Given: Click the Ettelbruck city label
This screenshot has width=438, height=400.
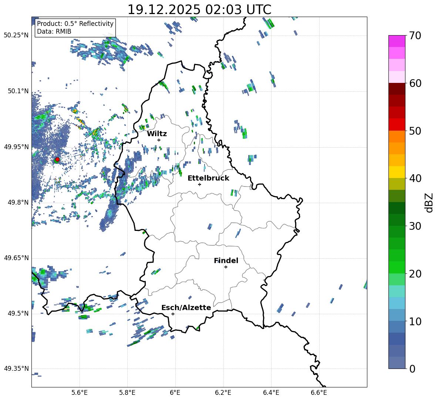Looking at the screenshot, I should click(x=208, y=178).
